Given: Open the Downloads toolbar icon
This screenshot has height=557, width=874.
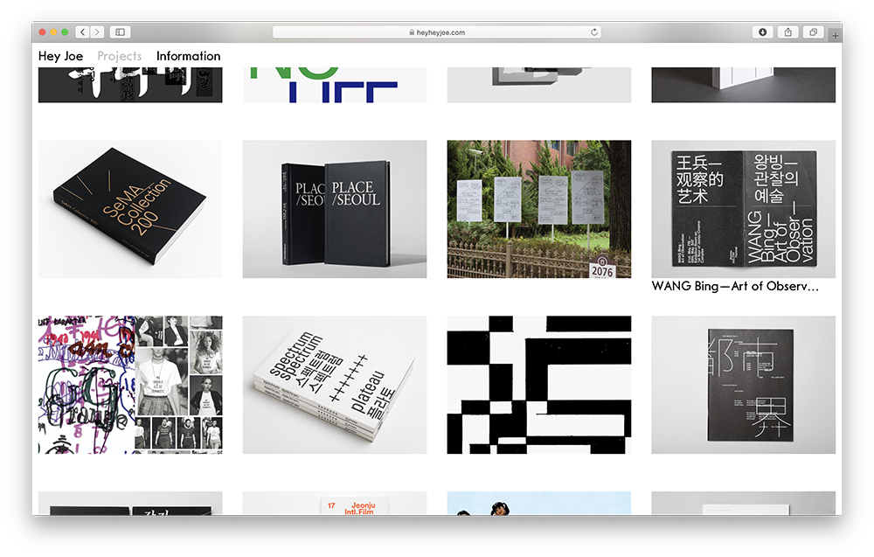Looking at the screenshot, I should tap(762, 32).
